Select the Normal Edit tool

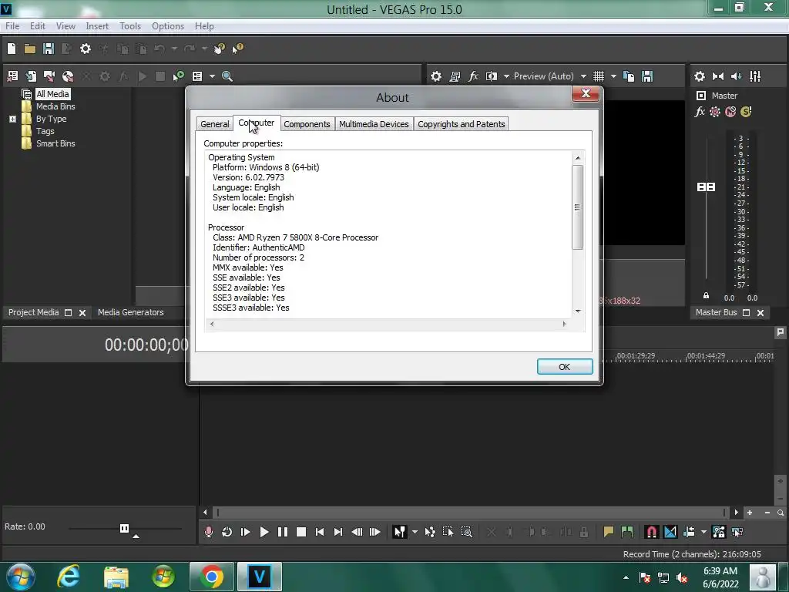pos(400,532)
